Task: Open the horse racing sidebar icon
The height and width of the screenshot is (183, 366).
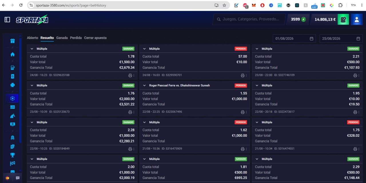Action: (13, 116)
